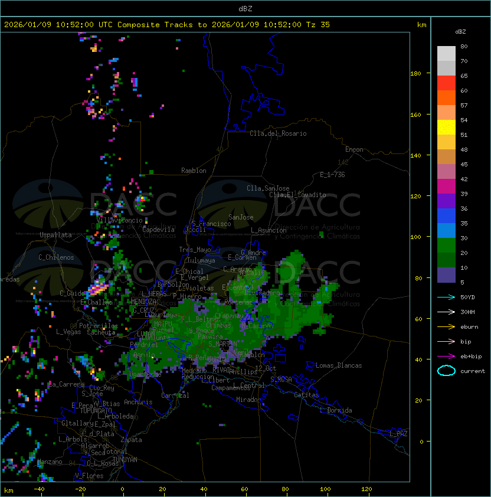Viewport: 491px width, 497px height.
Task: Click the '-40' tick on bottom axis
Action: (39, 489)
